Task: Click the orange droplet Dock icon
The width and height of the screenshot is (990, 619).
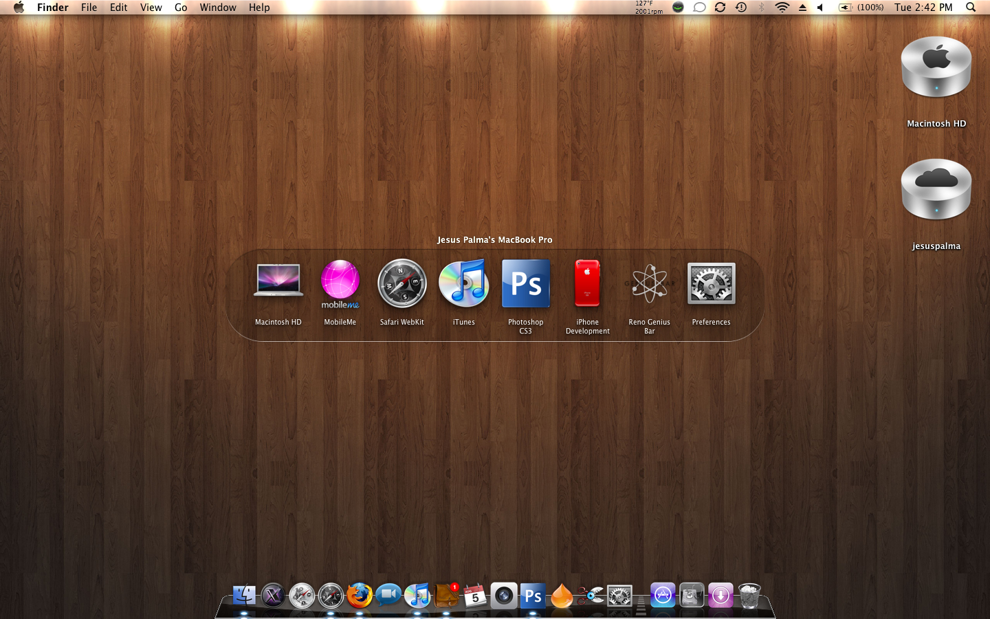Action: (562, 596)
